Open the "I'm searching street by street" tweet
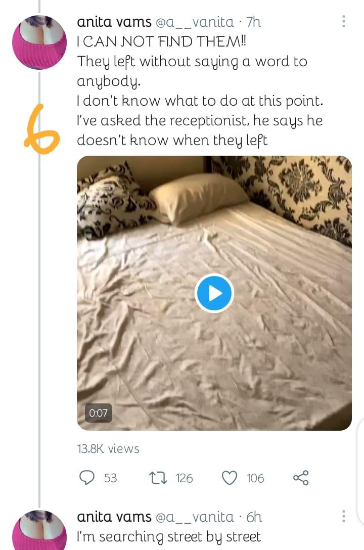The image size is (364, 550). point(168,536)
